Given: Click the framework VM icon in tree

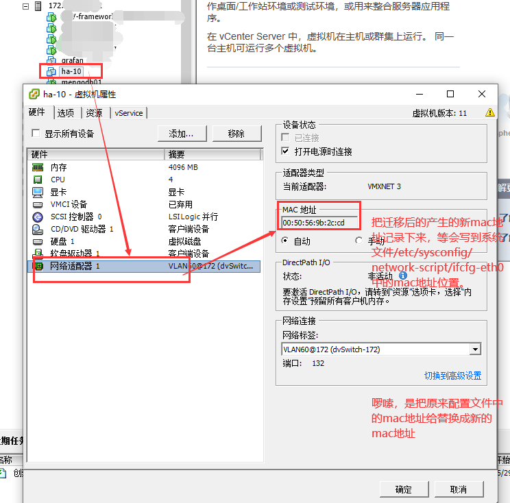Looking at the screenshot, I should (x=51, y=17).
